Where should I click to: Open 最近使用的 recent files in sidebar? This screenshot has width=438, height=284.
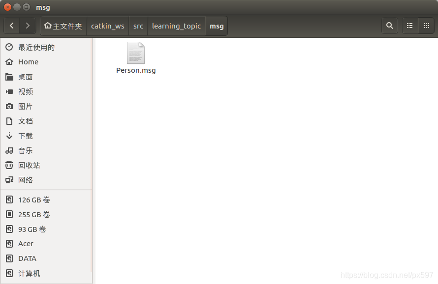coord(46,47)
